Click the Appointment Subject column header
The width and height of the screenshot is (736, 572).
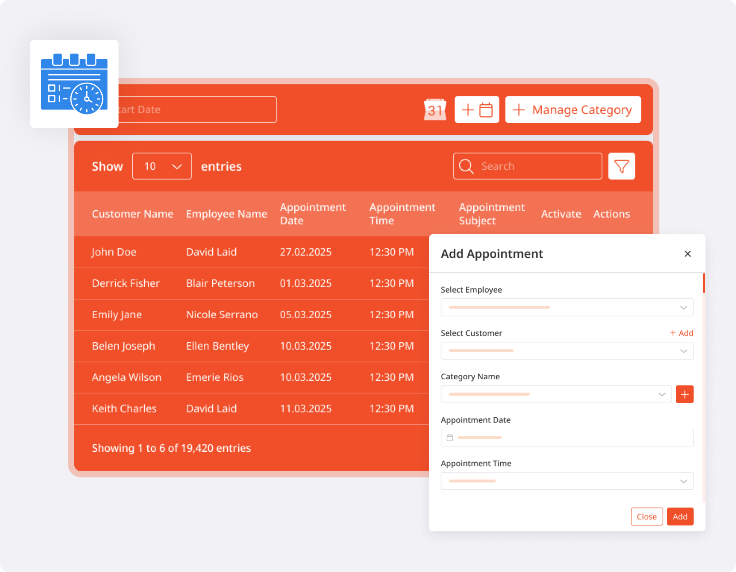click(492, 214)
